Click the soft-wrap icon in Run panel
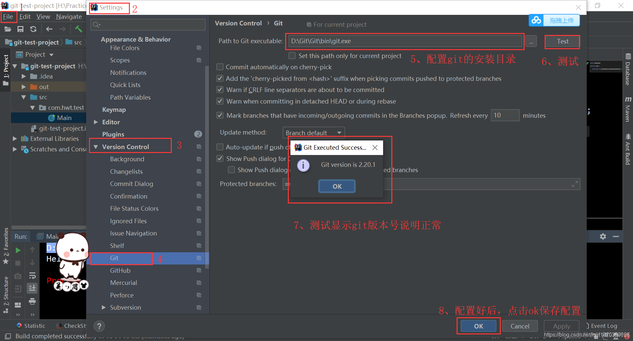The height and width of the screenshot is (341, 633). pos(32,275)
